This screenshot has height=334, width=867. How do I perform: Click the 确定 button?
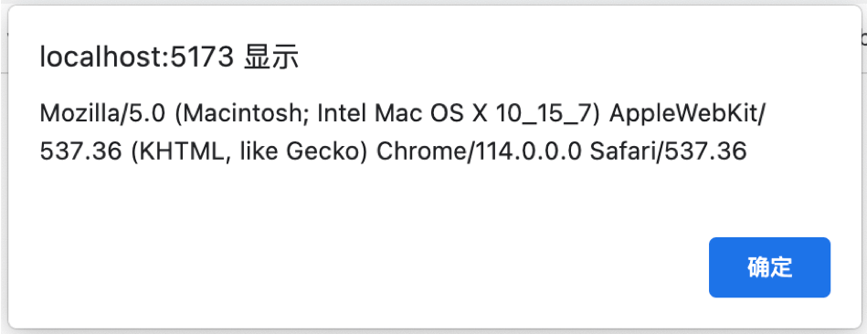click(x=769, y=267)
